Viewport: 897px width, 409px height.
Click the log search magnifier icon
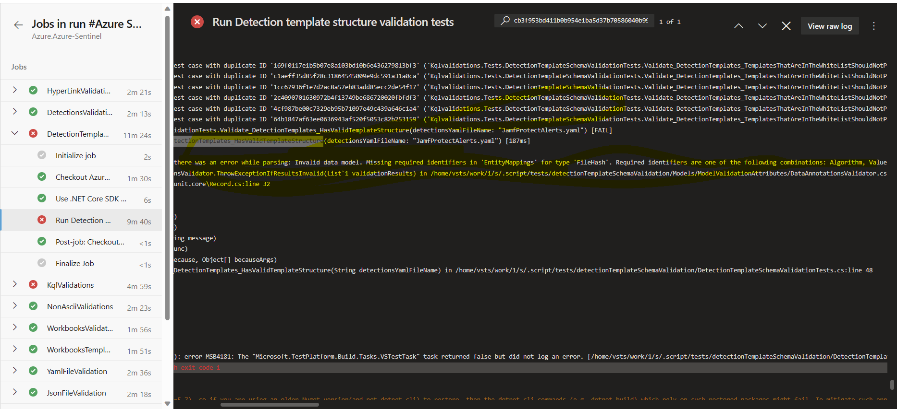pyautogui.click(x=505, y=21)
